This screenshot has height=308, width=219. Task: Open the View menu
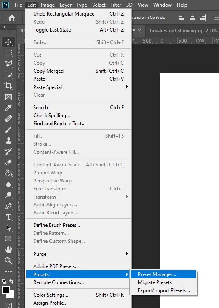143,5
